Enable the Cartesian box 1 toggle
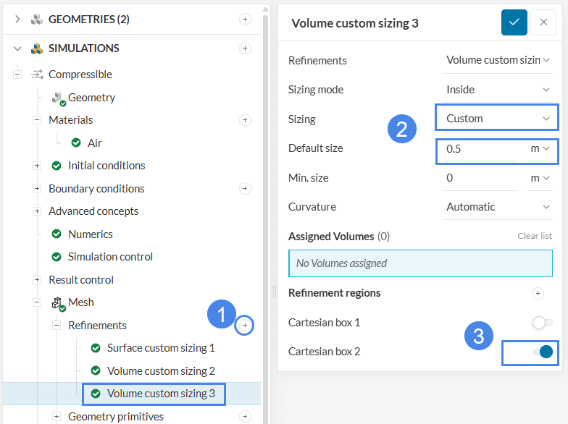The height and width of the screenshot is (424, 568). coord(542,323)
